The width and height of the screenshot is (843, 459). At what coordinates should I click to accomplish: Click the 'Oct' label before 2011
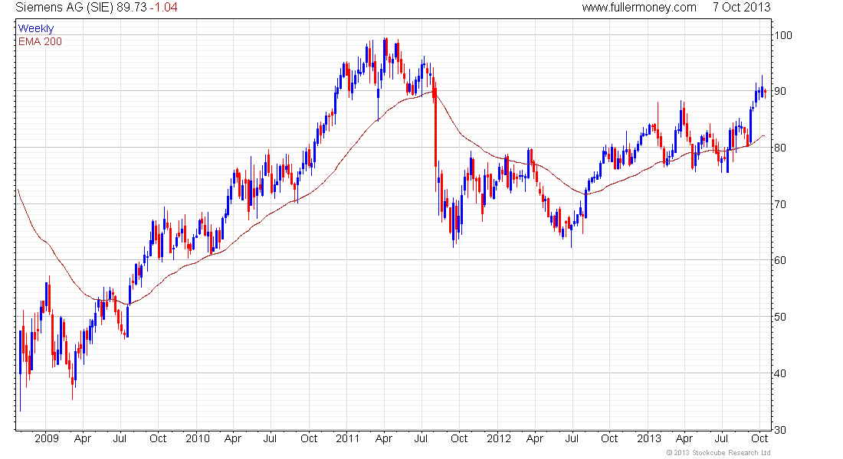click(309, 438)
